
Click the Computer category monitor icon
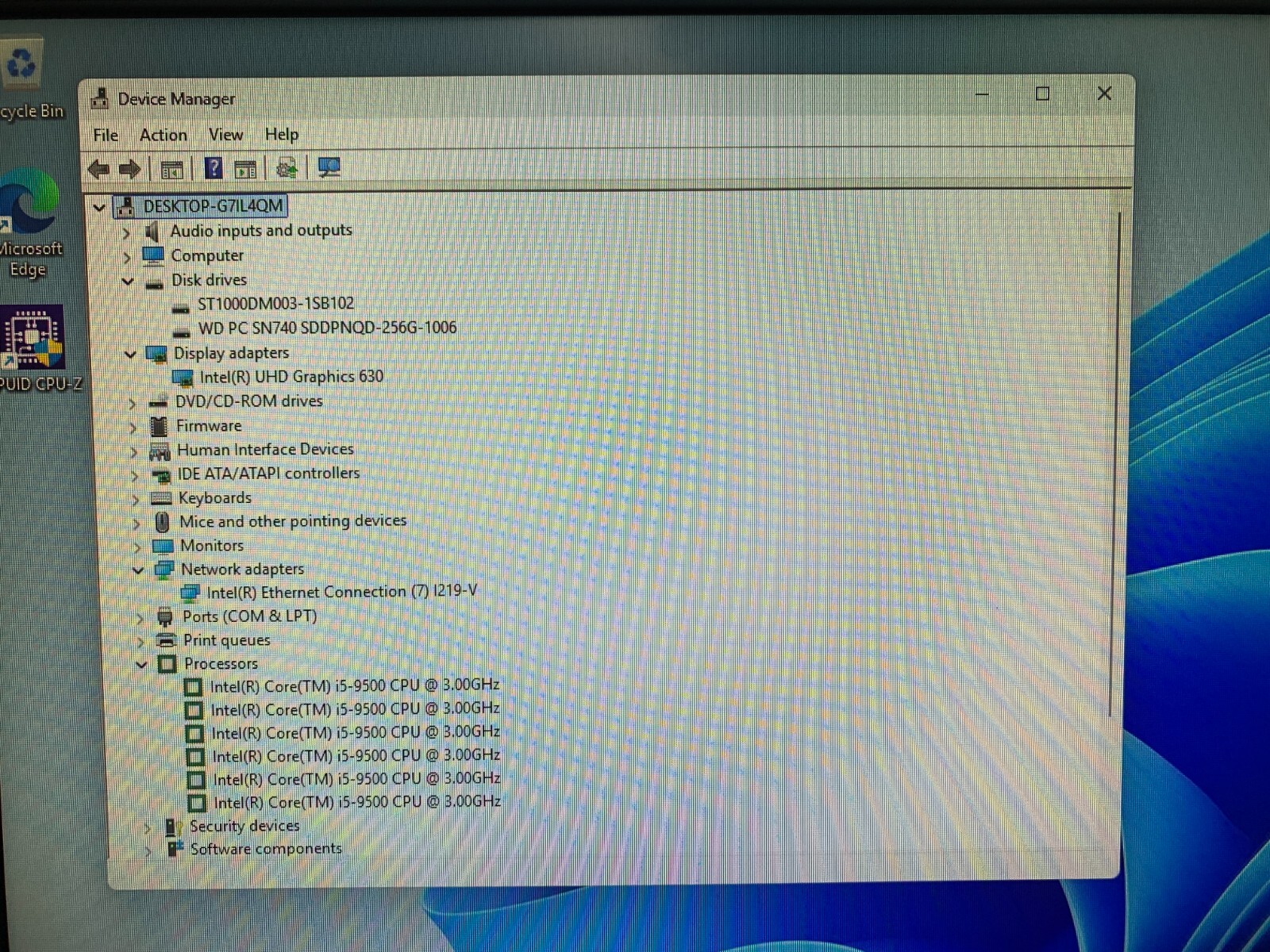coord(152,255)
